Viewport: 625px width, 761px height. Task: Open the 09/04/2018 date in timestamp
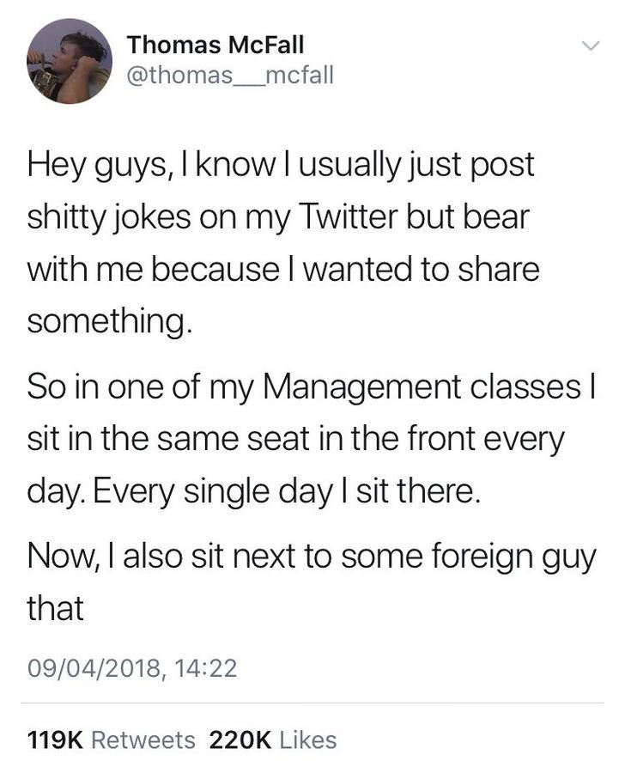pyautogui.click(x=95, y=667)
